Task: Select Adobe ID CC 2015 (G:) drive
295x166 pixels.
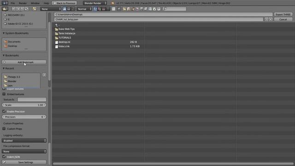Action: pos(20,24)
